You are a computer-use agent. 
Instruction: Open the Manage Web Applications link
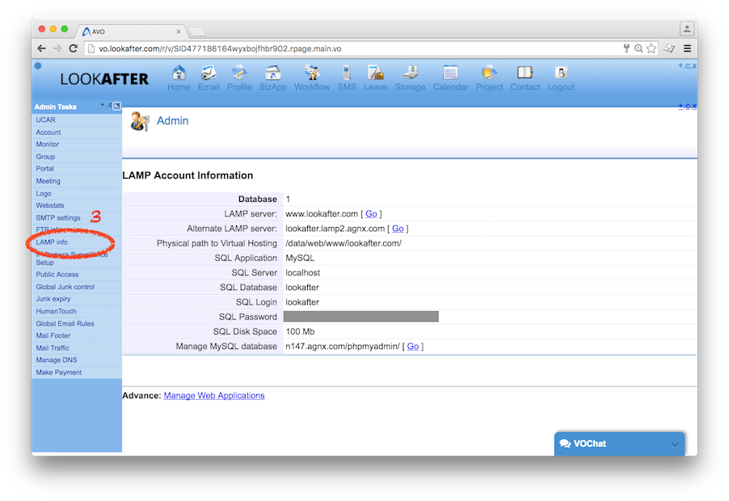point(214,395)
